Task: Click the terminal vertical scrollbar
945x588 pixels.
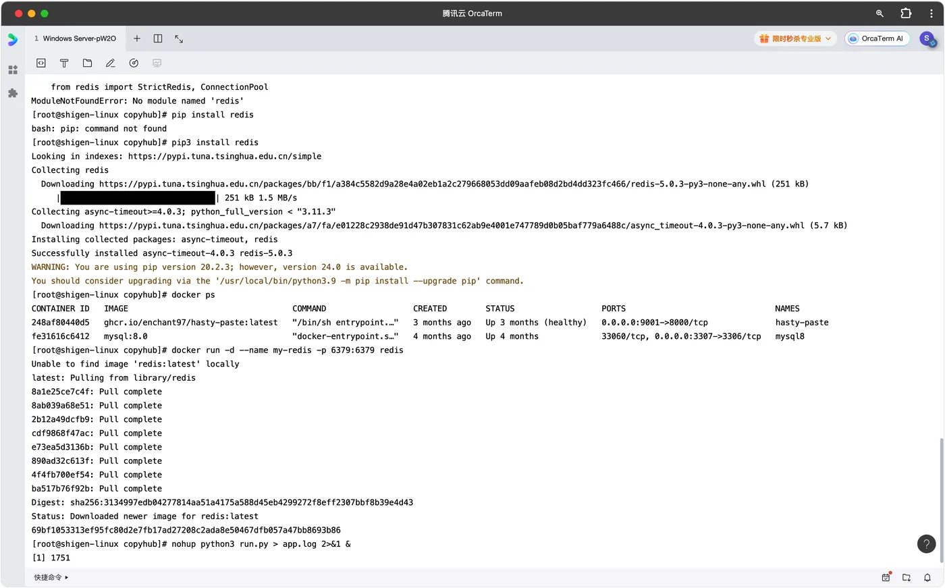Action: (941, 500)
